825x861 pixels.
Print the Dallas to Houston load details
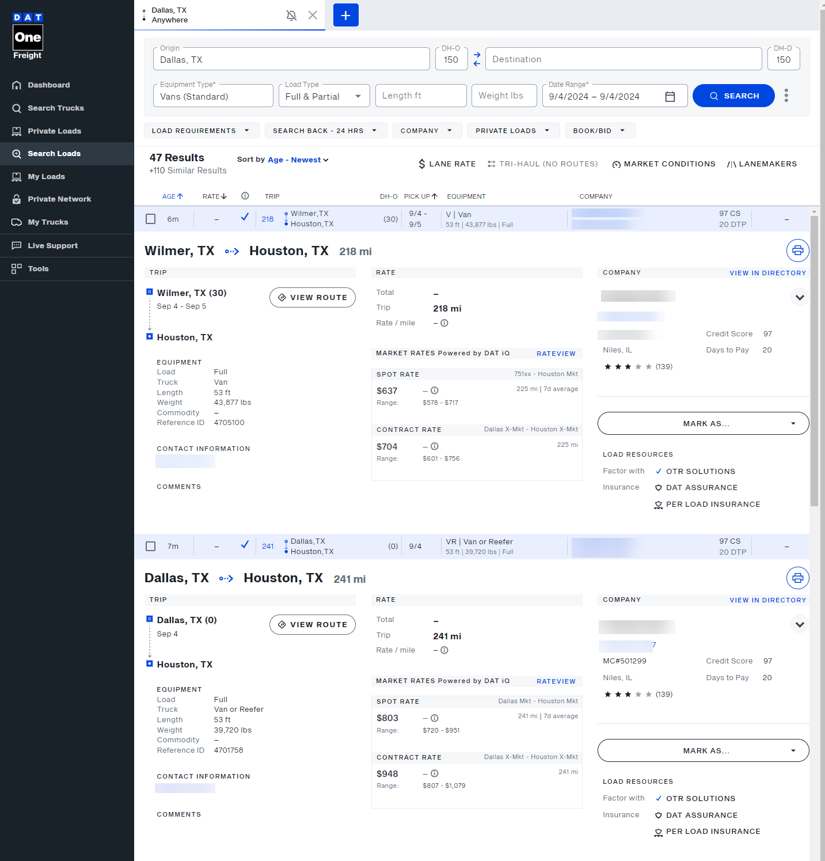click(798, 578)
